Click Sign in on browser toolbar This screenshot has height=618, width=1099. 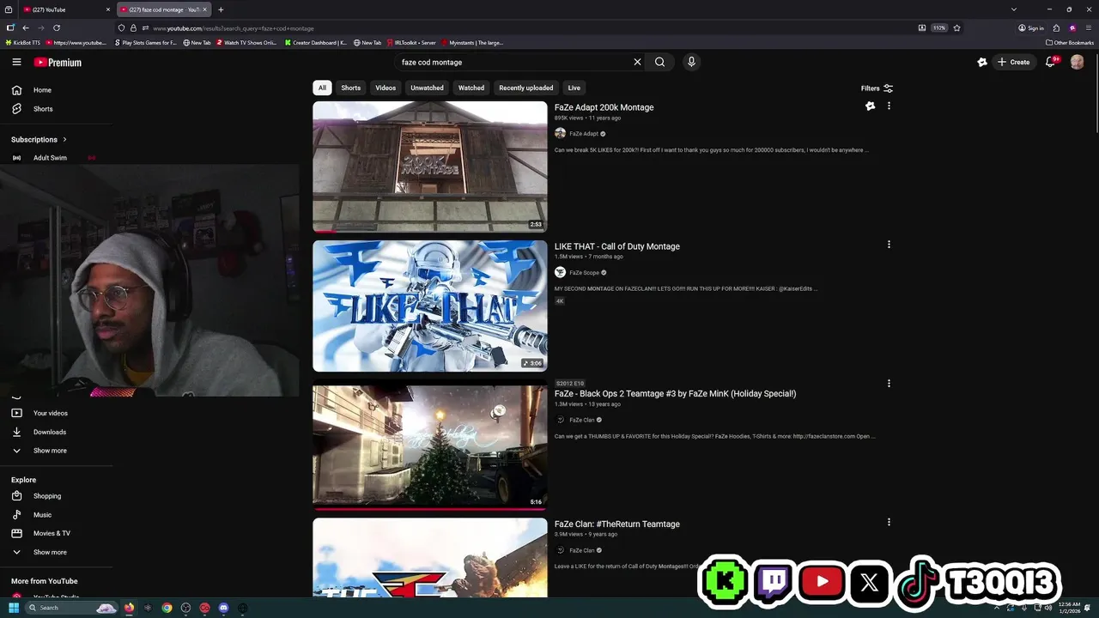click(1031, 27)
